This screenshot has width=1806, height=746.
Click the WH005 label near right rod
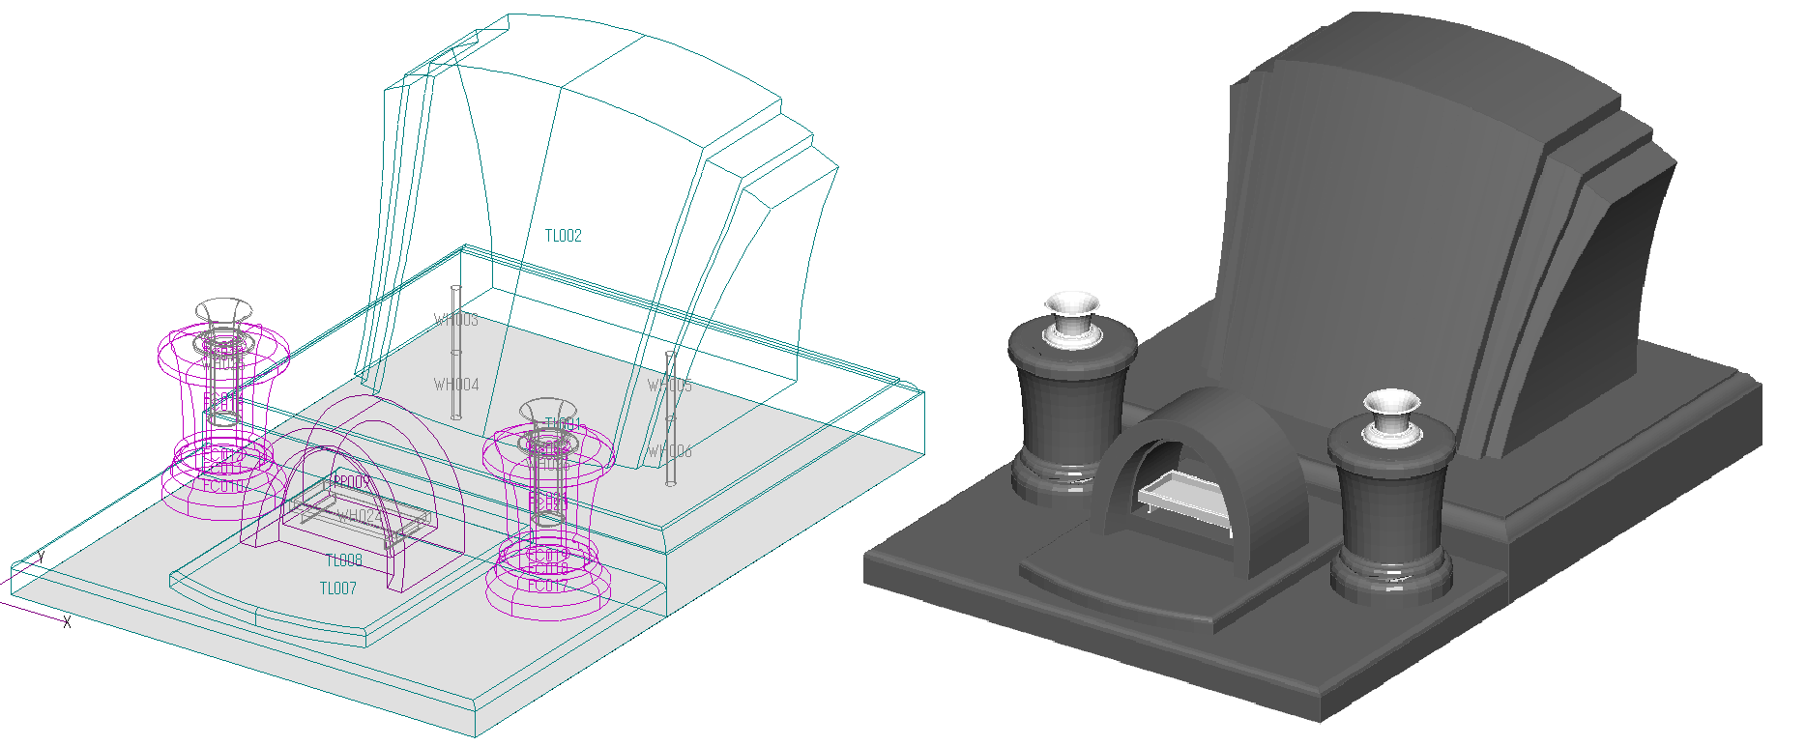point(669,386)
